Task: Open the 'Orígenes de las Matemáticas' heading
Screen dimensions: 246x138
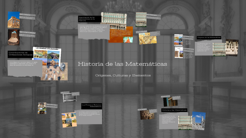Action: (x=209, y=38)
